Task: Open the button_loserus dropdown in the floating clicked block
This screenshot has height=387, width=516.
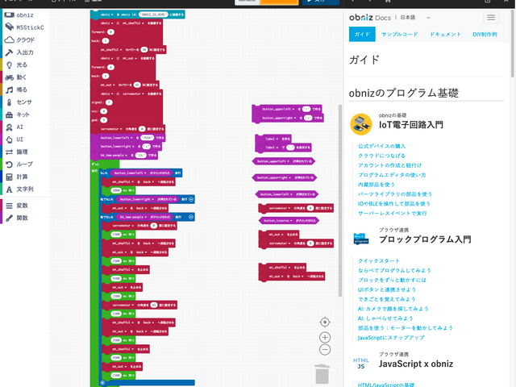Action: (278, 220)
